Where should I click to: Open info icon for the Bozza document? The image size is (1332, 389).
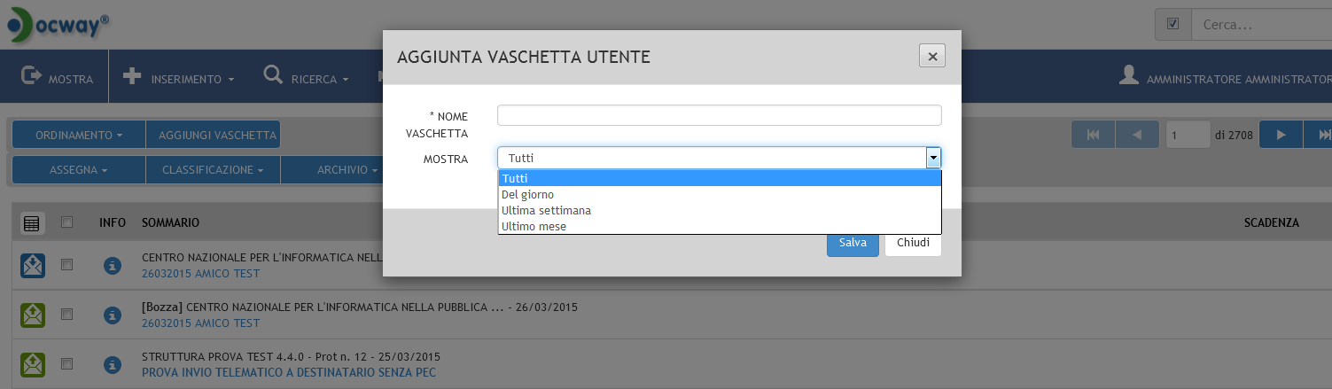click(x=113, y=315)
